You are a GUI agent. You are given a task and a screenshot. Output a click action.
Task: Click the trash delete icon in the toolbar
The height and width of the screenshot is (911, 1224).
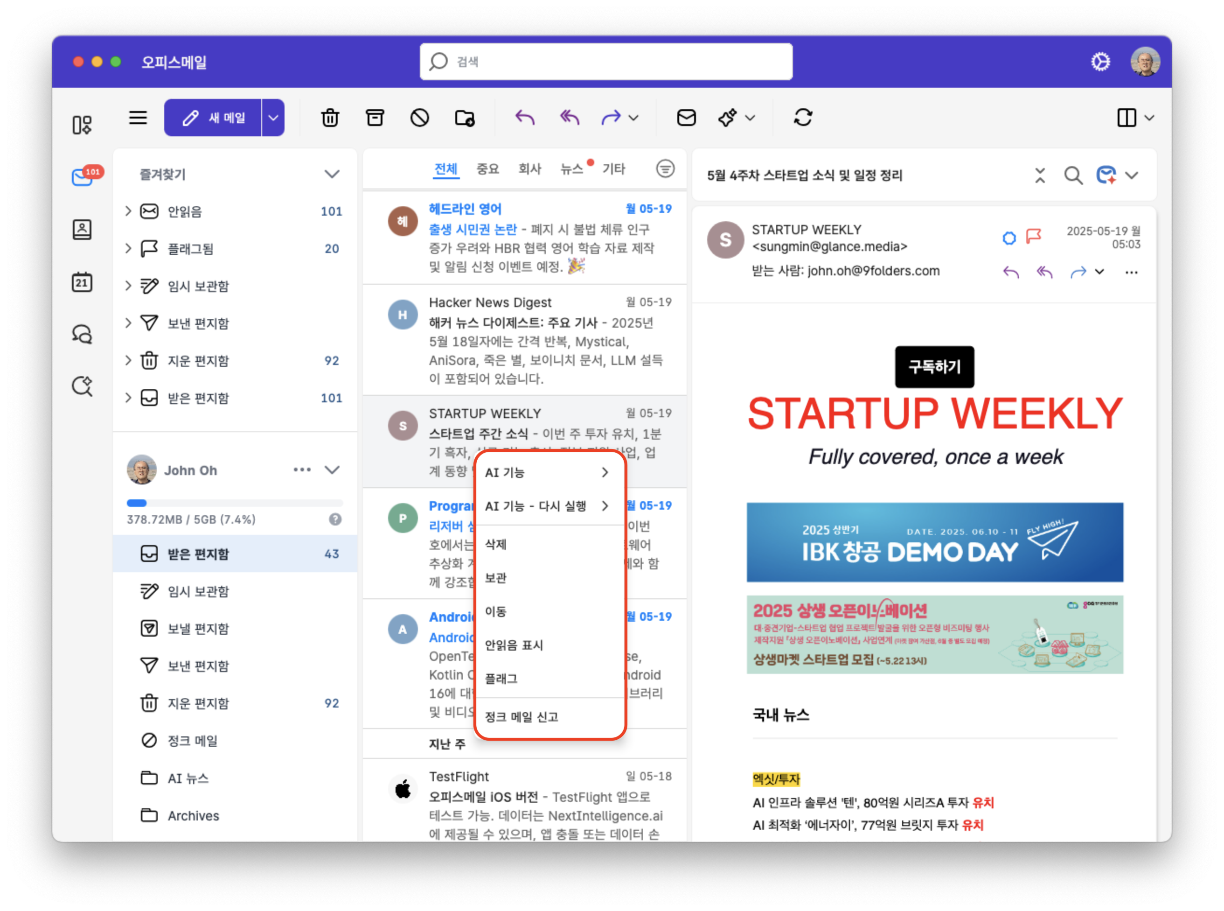(x=330, y=118)
